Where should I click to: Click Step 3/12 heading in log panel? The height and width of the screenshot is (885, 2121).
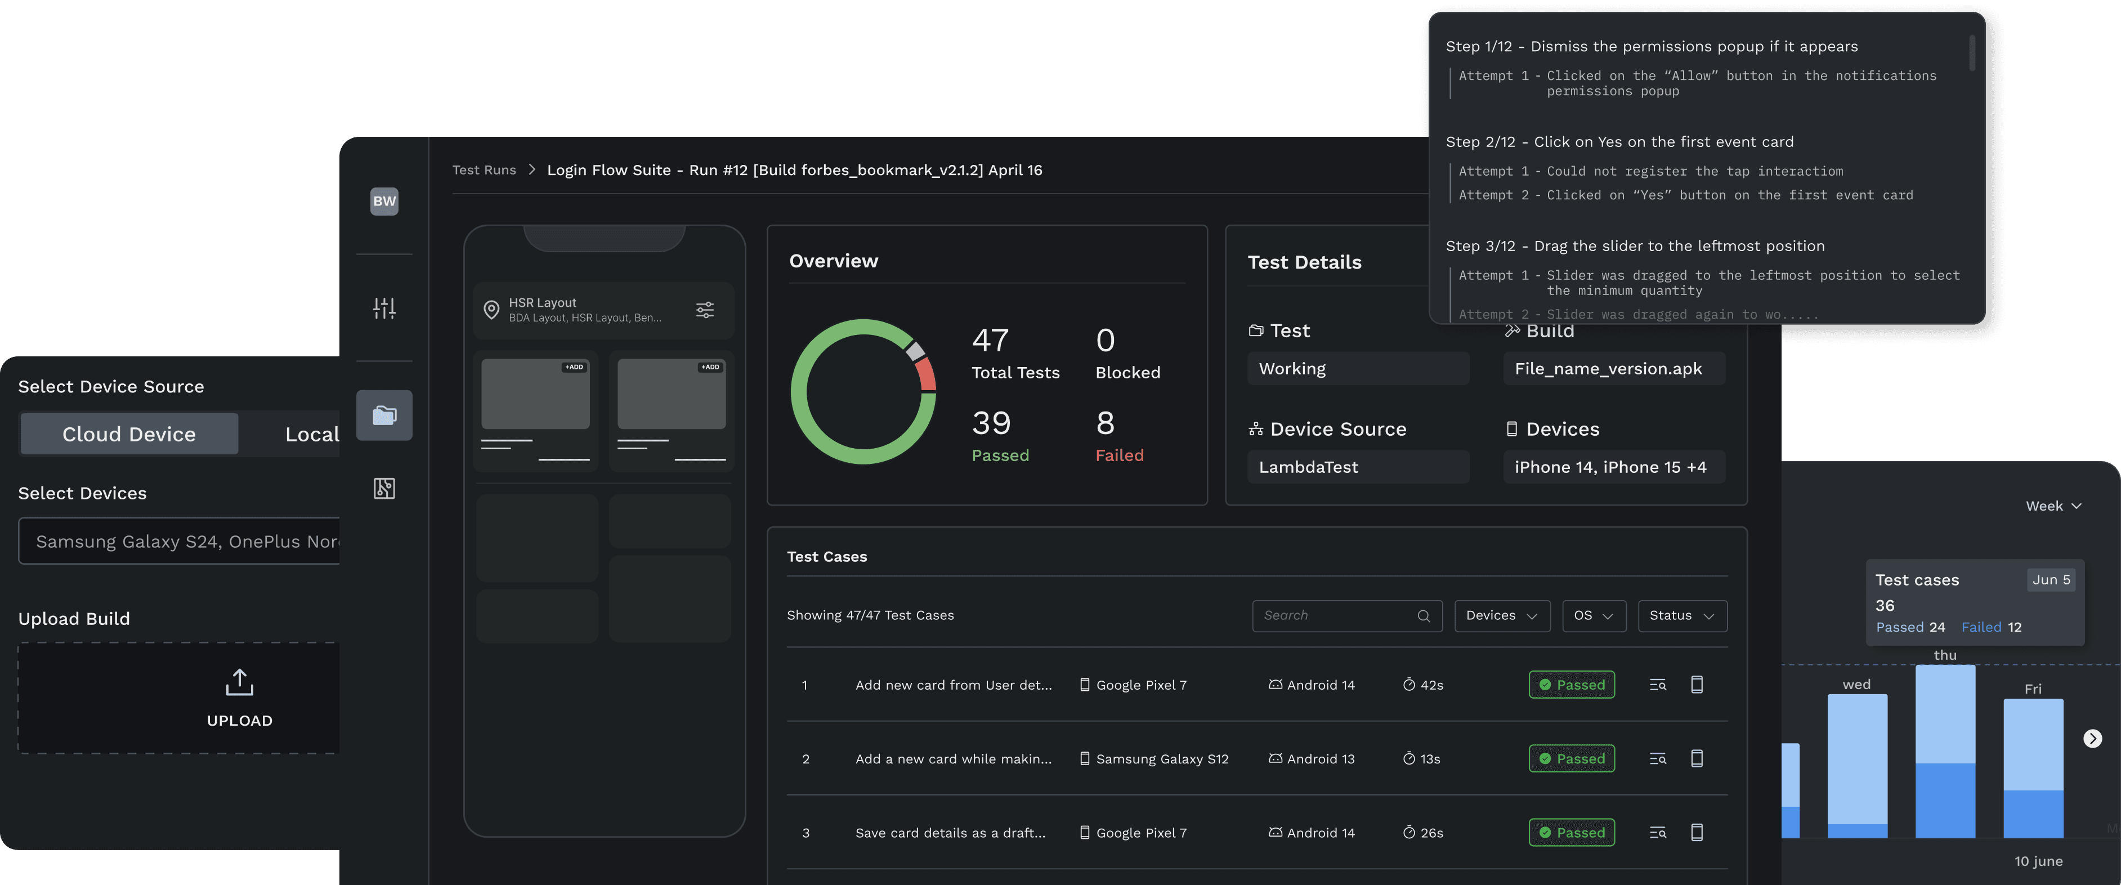tap(1635, 246)
